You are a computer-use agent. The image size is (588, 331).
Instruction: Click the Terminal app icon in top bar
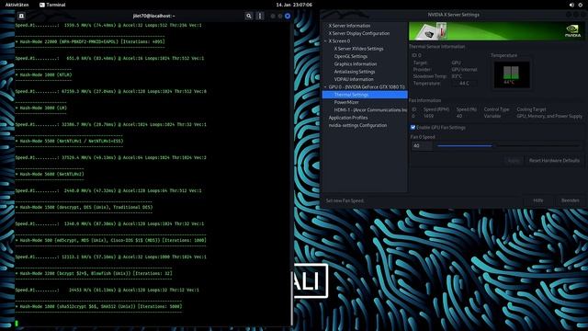tap(42, 5)
